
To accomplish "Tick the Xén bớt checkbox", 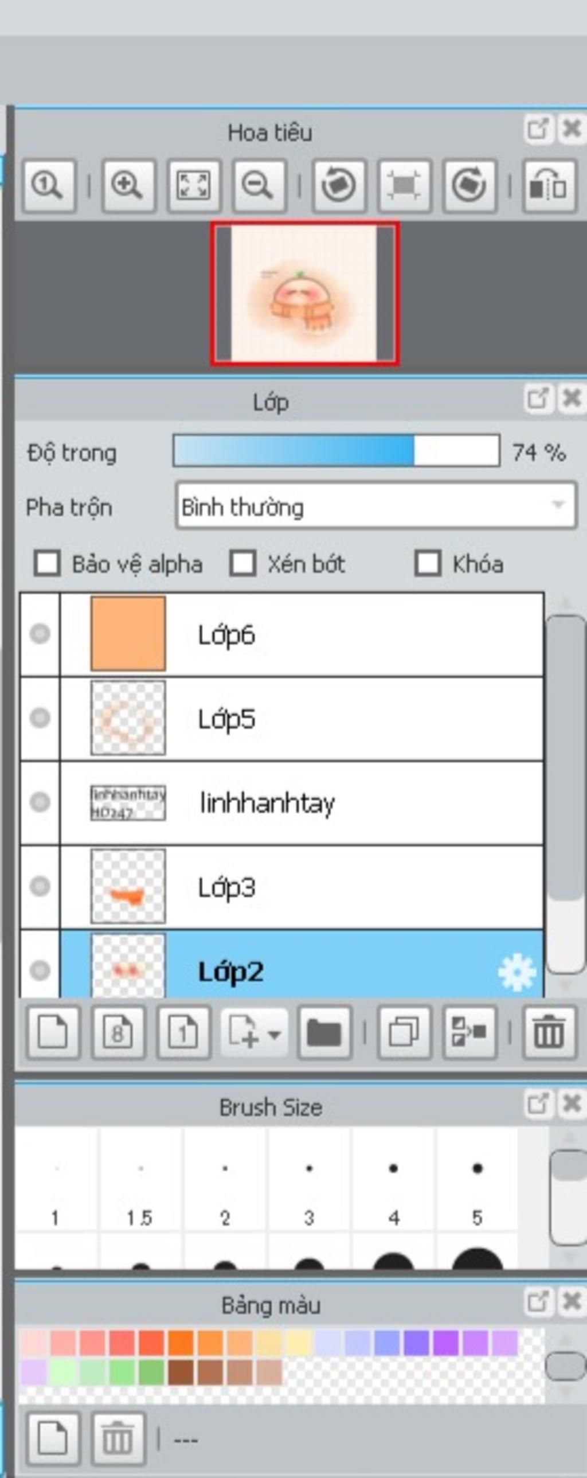I will 243,563.
